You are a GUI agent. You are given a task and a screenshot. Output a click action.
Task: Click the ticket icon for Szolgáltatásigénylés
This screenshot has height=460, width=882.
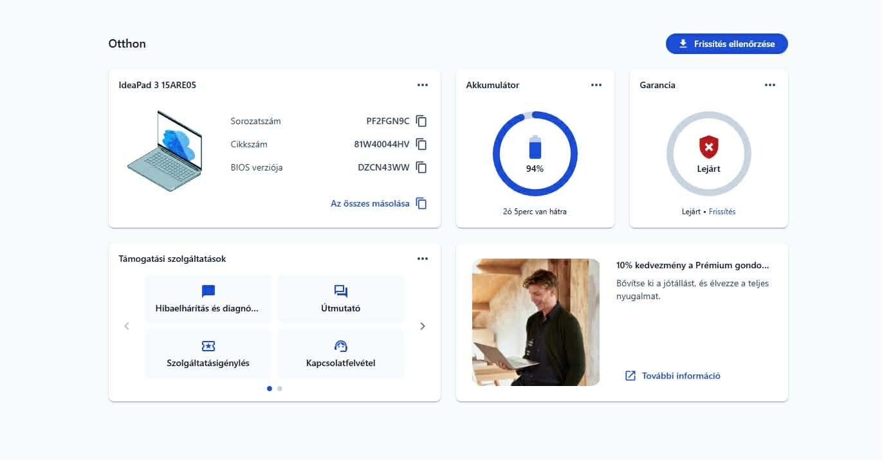pos(208,346)
